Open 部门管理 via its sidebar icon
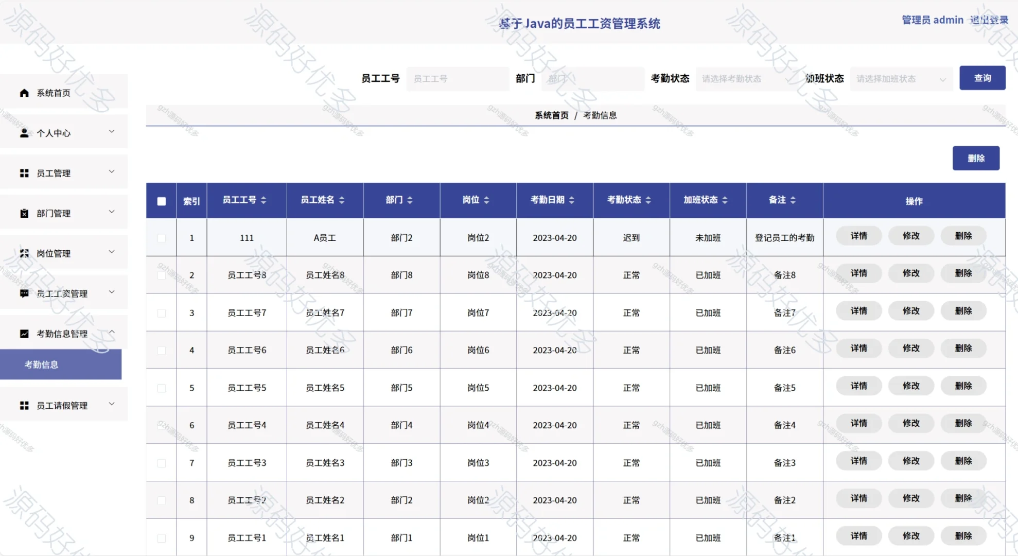1018x556 pixels. [x=24, y=213]
